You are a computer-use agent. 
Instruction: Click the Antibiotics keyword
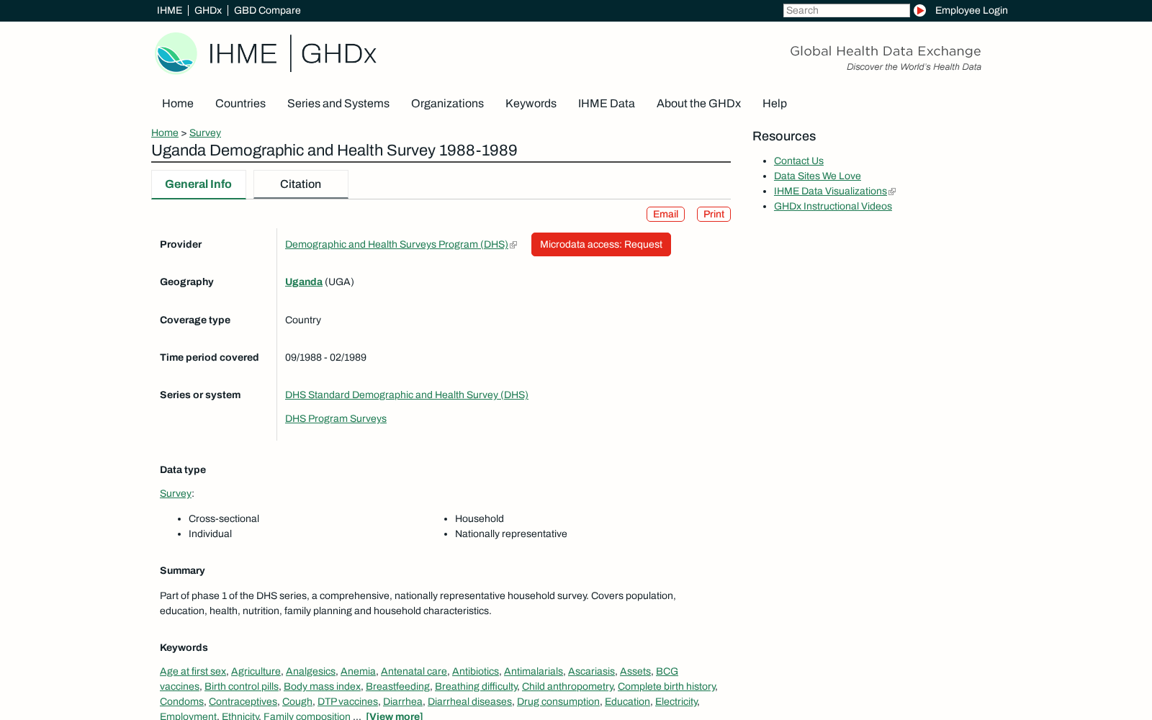pyautogui.click(x=475, y=671)
